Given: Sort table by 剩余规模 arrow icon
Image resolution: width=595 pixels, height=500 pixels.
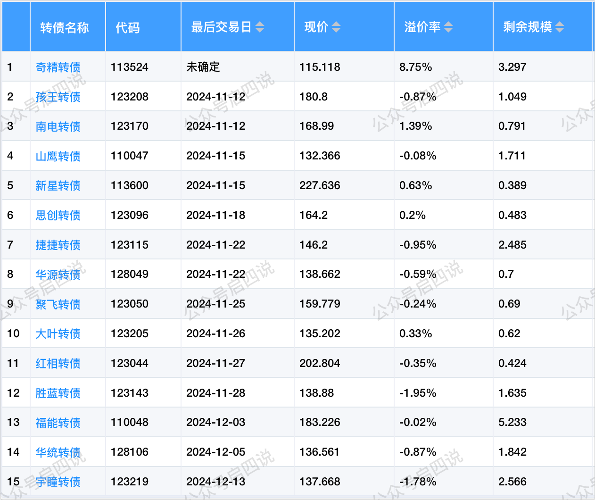Looking at the screenshot, I should click(x=559, y=27).
